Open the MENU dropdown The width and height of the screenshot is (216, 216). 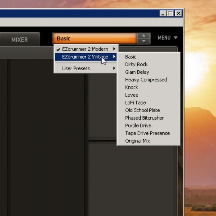pos(168,38)
